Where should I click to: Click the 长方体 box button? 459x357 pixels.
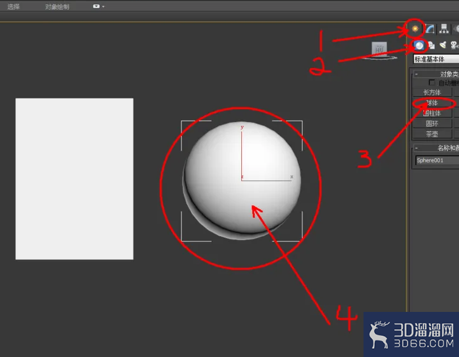[432, 92]
